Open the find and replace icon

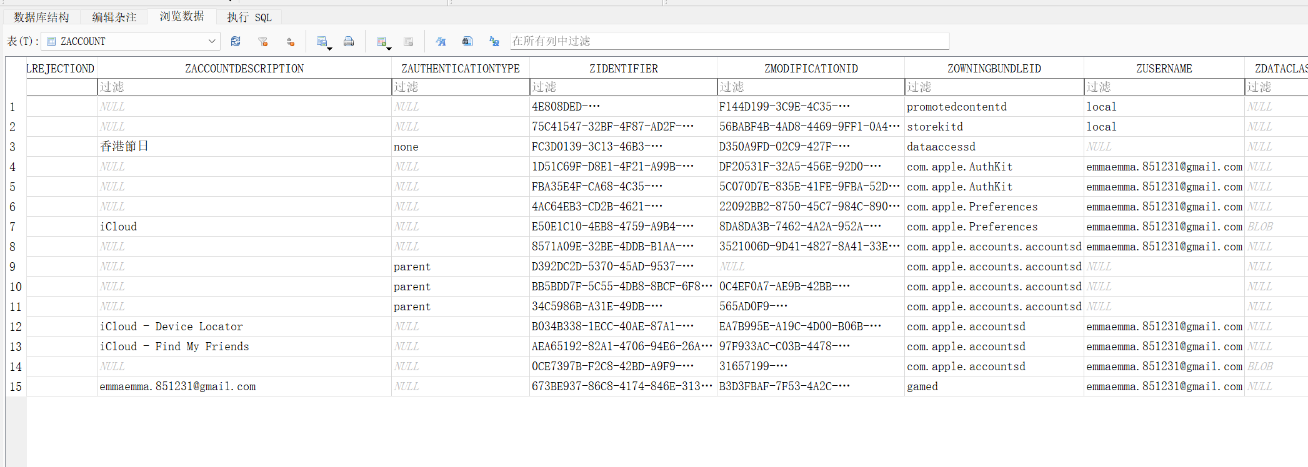[x=494, y=41]
